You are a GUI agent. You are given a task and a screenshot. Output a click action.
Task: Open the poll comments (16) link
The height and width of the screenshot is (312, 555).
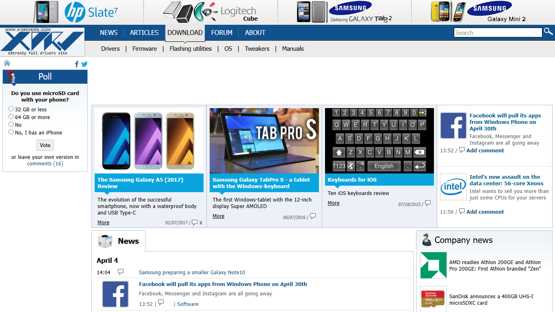tap(45, 163)
